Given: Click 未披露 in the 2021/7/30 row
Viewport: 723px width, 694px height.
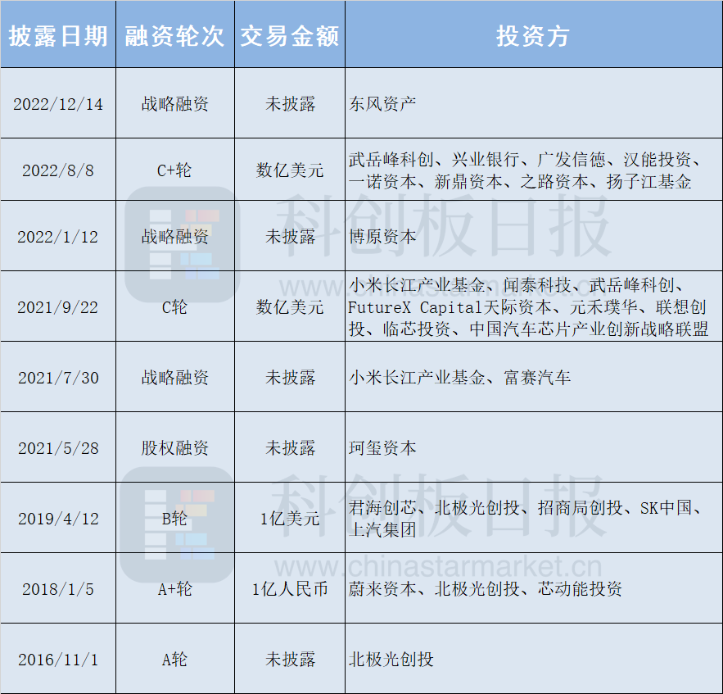Looking at the screenshot, I should pos(290,378).
